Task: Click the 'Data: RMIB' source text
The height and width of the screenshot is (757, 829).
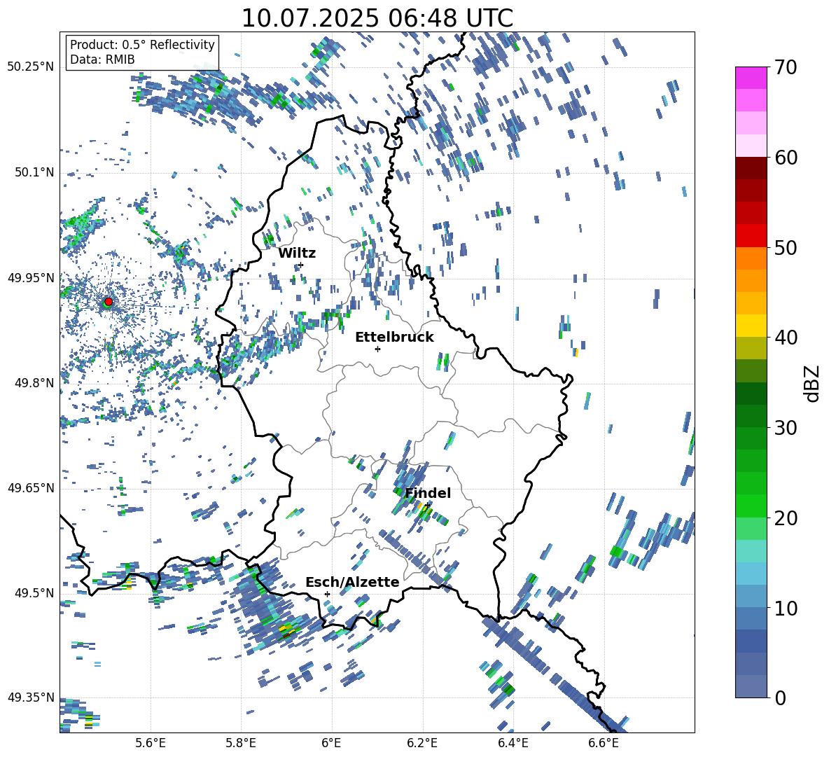Action: (x=102, y=60)
